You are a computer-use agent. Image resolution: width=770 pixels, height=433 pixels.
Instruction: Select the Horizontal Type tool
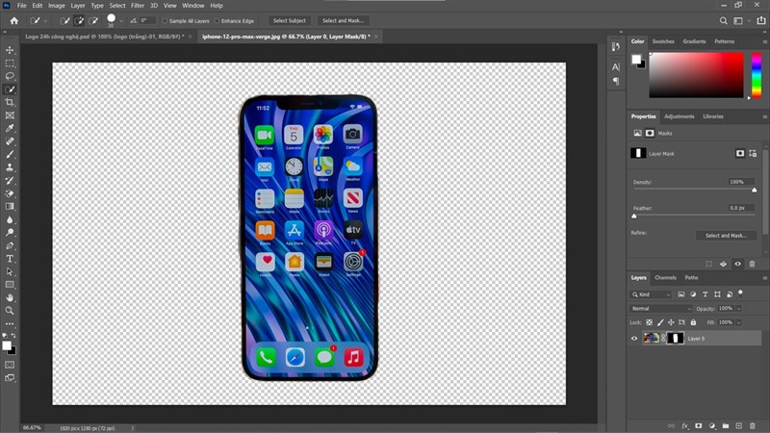[x=10, y=259]
